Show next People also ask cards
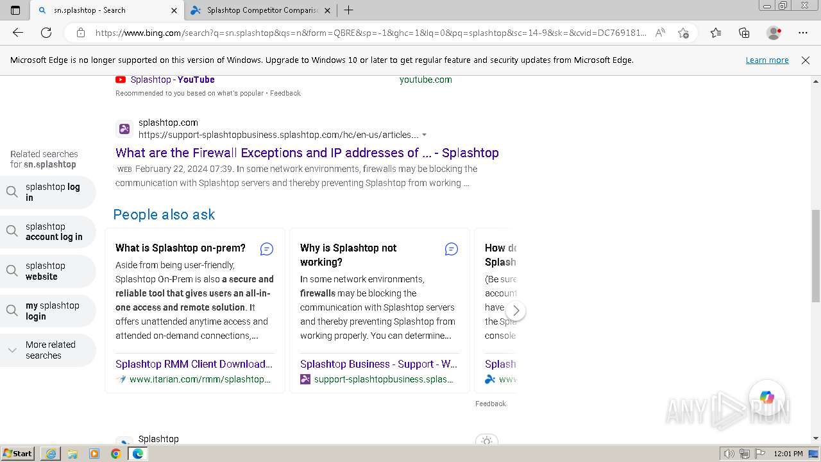This screenshot has width=821, height=462. [x=516, y=311]
